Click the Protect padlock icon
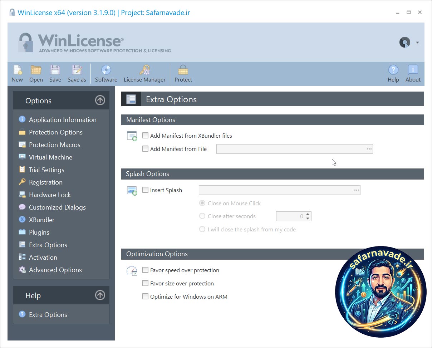Image resolution: width=432 pixels, height=348 pixels. pos(183,70)
